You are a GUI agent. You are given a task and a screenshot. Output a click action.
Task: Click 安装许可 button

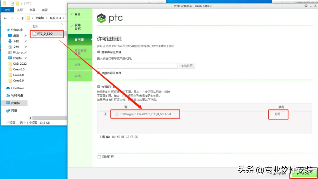(187, 66)
